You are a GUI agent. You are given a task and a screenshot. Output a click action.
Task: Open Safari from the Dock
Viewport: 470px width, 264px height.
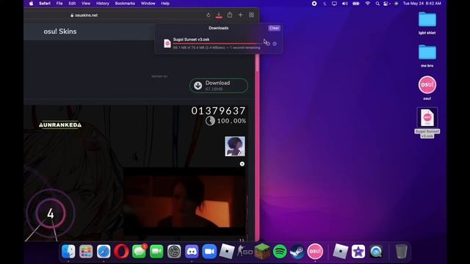pos(104,252)
